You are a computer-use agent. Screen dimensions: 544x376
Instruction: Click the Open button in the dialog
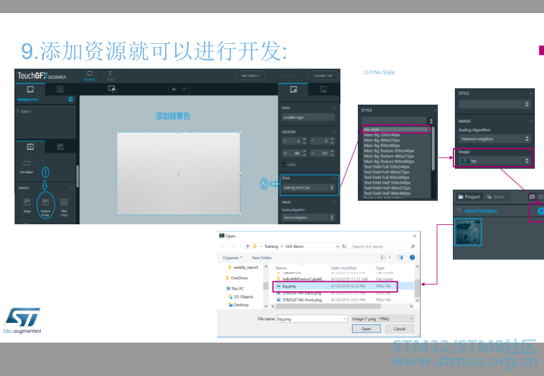[366, 328]
